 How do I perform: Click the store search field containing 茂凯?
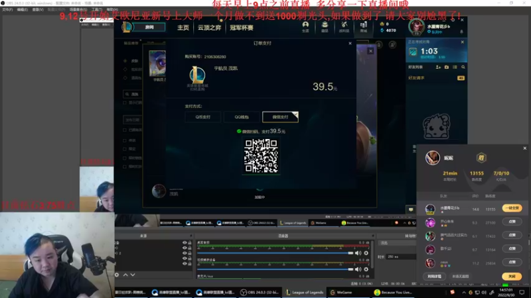(x=133, y=94)
